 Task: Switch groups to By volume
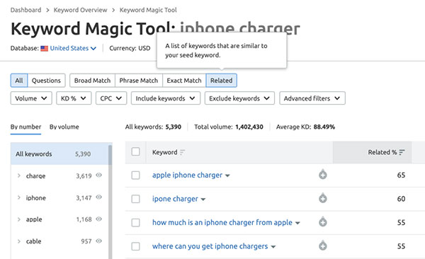pos(64,127)
